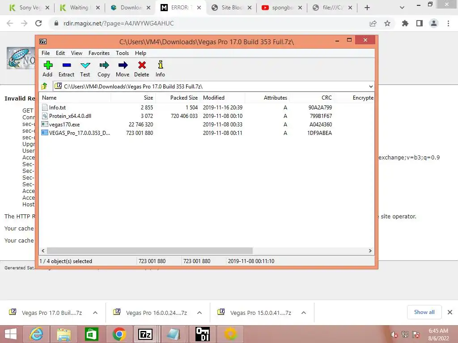Select the VEGAS_Pro_17.0.0.353 installer icon
This screenshot has width=458, height=343.
(x=45, y=133)
